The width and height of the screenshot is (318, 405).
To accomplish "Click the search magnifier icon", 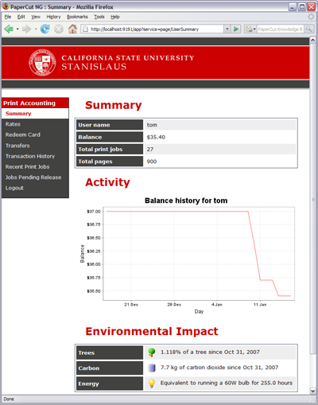I will tap(308, 29).
